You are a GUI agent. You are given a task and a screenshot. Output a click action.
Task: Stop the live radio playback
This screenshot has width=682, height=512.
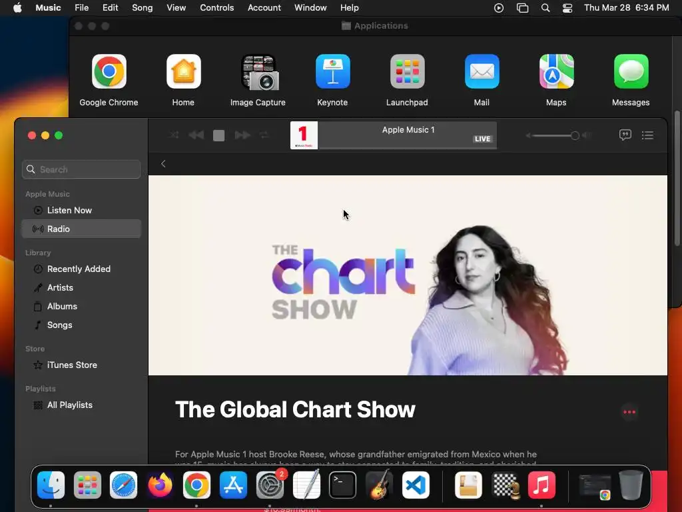[218, 135]
